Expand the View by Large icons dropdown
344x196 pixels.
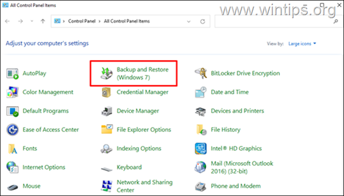302,44
